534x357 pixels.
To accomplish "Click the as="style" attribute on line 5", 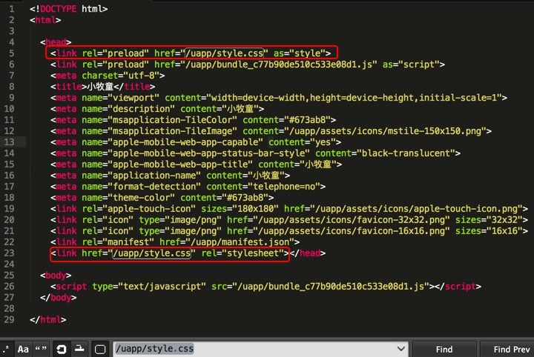I will click(299, 53).
